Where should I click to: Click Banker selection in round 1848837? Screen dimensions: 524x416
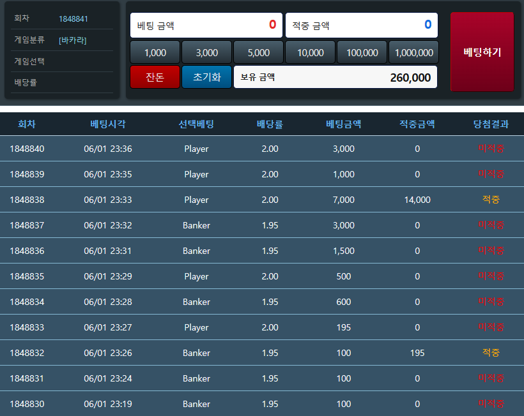196,225
